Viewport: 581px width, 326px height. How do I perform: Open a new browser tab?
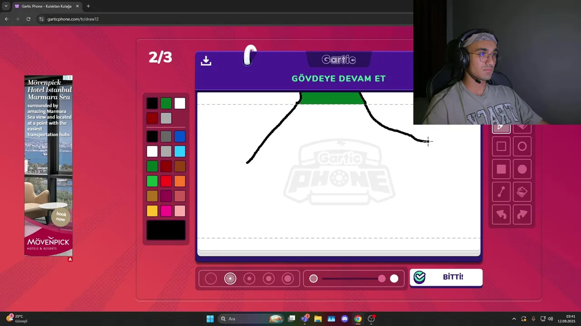click(88, 6)
